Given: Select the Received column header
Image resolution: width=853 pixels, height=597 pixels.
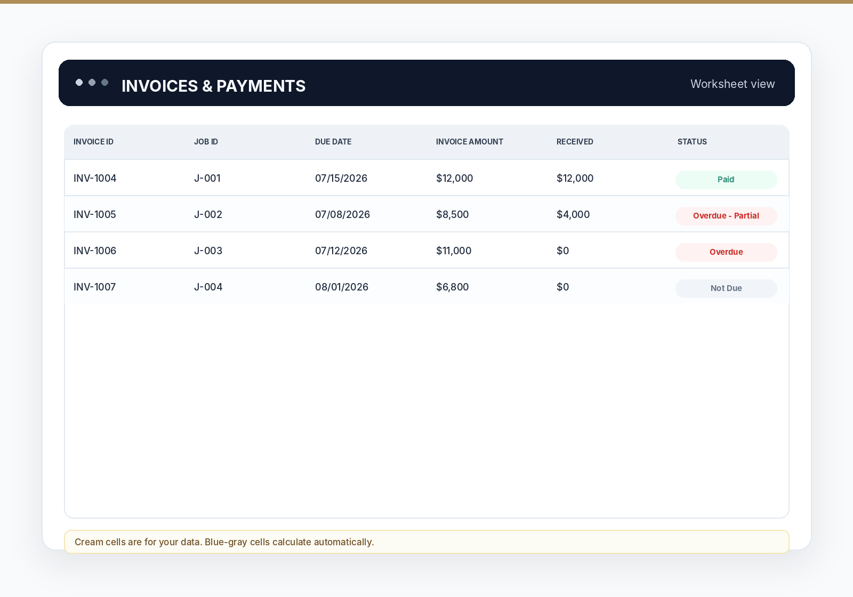Looking at the screenshot, I should point(575,142).
